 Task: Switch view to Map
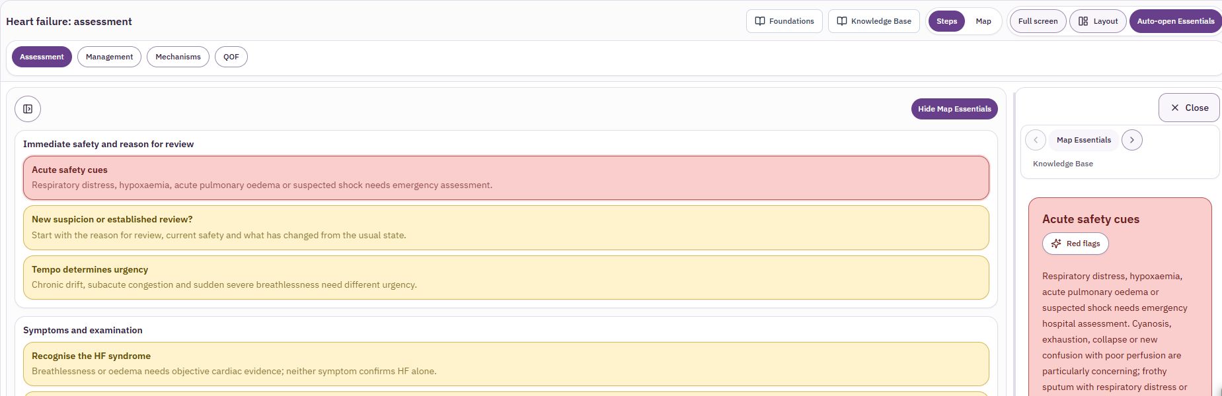point(983,21)
